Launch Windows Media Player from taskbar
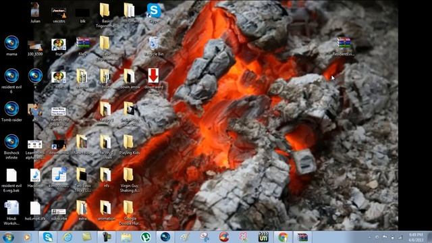432x243 pixels. tap(27, 237)
